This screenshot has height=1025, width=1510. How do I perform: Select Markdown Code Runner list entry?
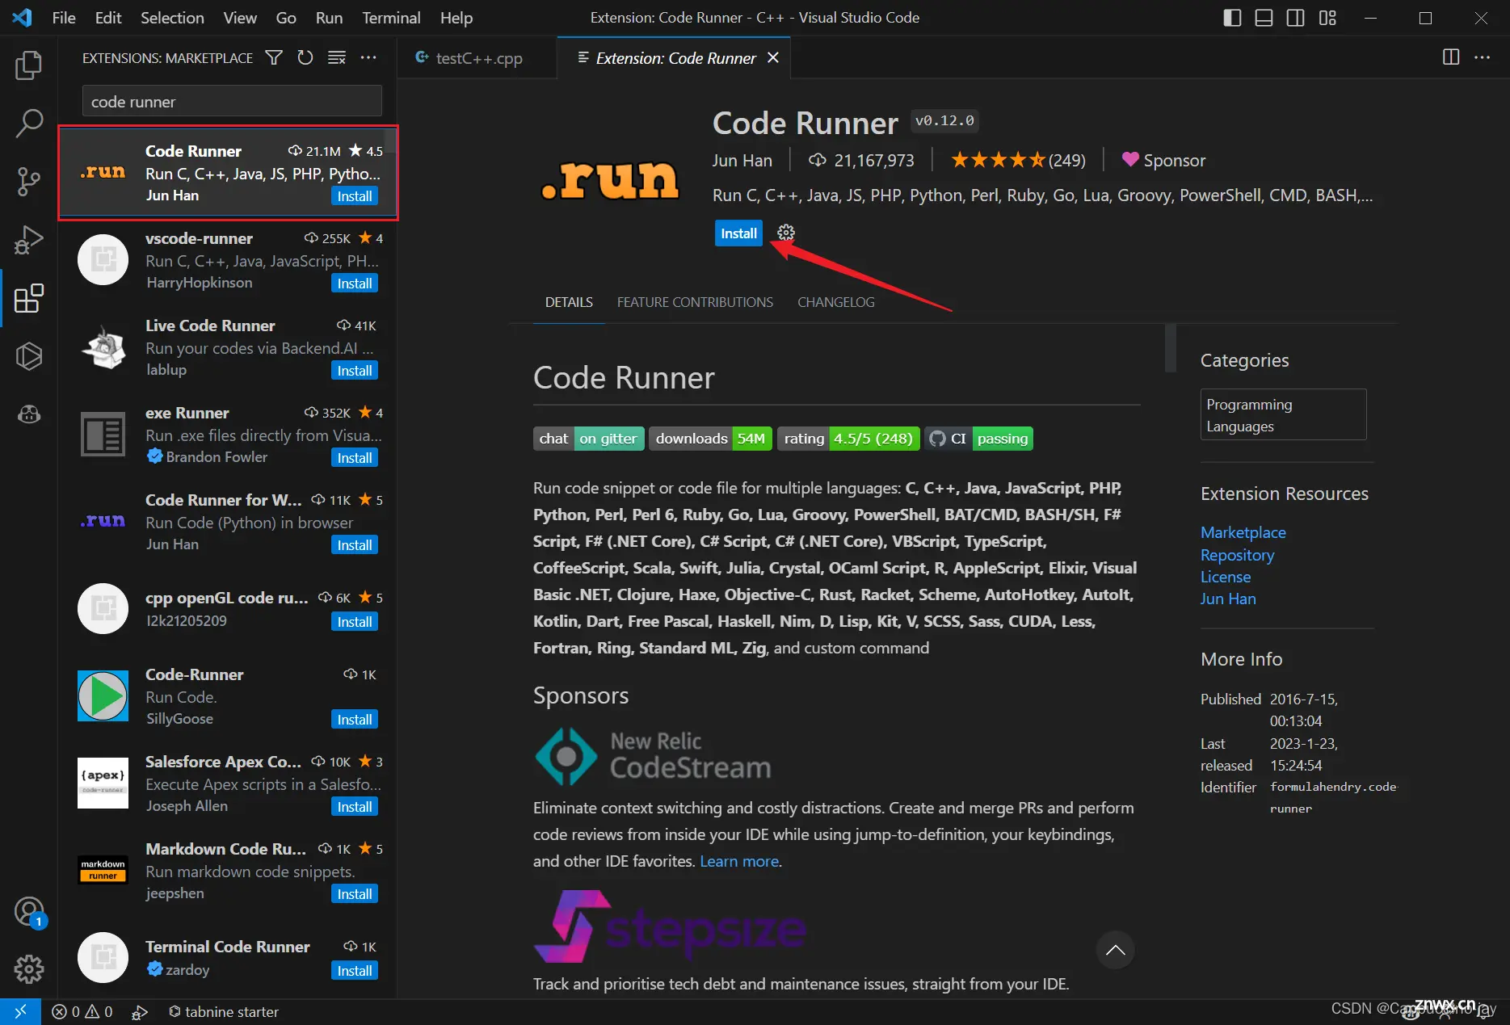228,871
